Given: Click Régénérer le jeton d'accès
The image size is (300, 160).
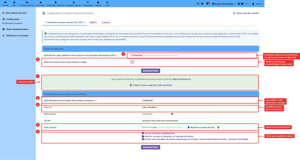Looking at the screenshot, I should tap(201, 127).
